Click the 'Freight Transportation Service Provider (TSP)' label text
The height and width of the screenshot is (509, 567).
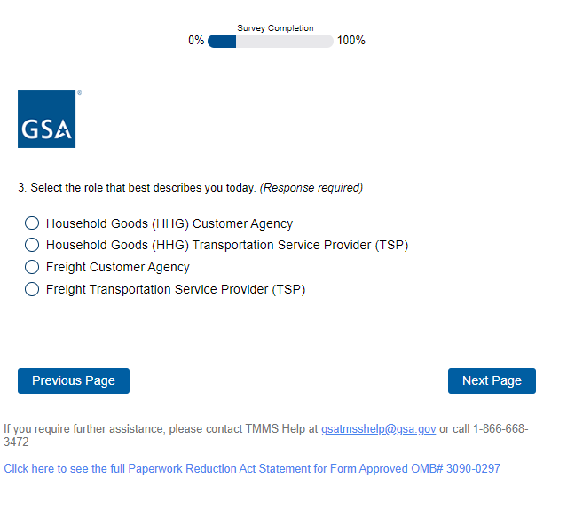coord(175,288)
